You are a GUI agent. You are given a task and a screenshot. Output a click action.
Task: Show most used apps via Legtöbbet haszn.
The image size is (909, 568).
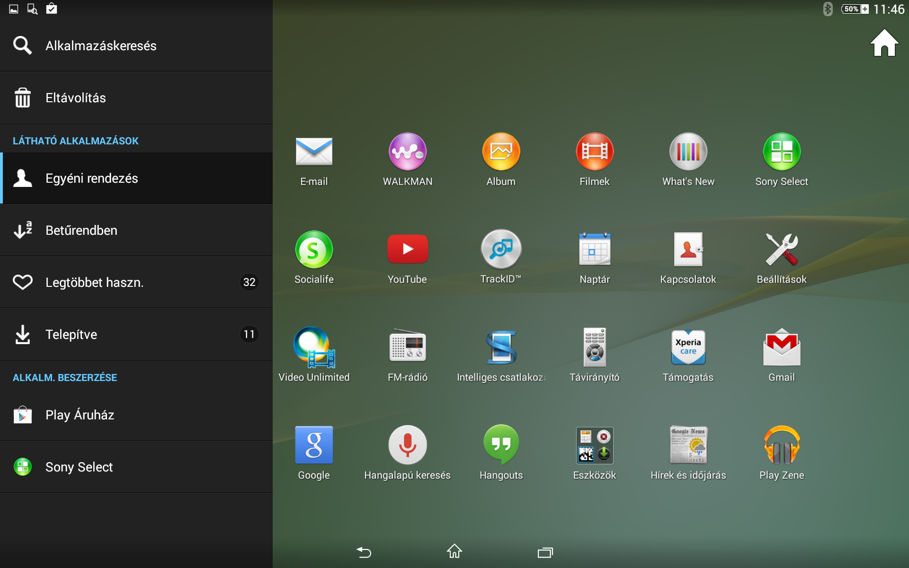[136, 283]
